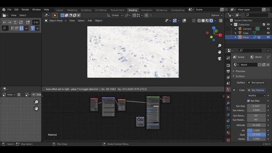The image size is (272, 153).
Task: Switch file browser to thumbnail display
Action: (x=22, y=28)
